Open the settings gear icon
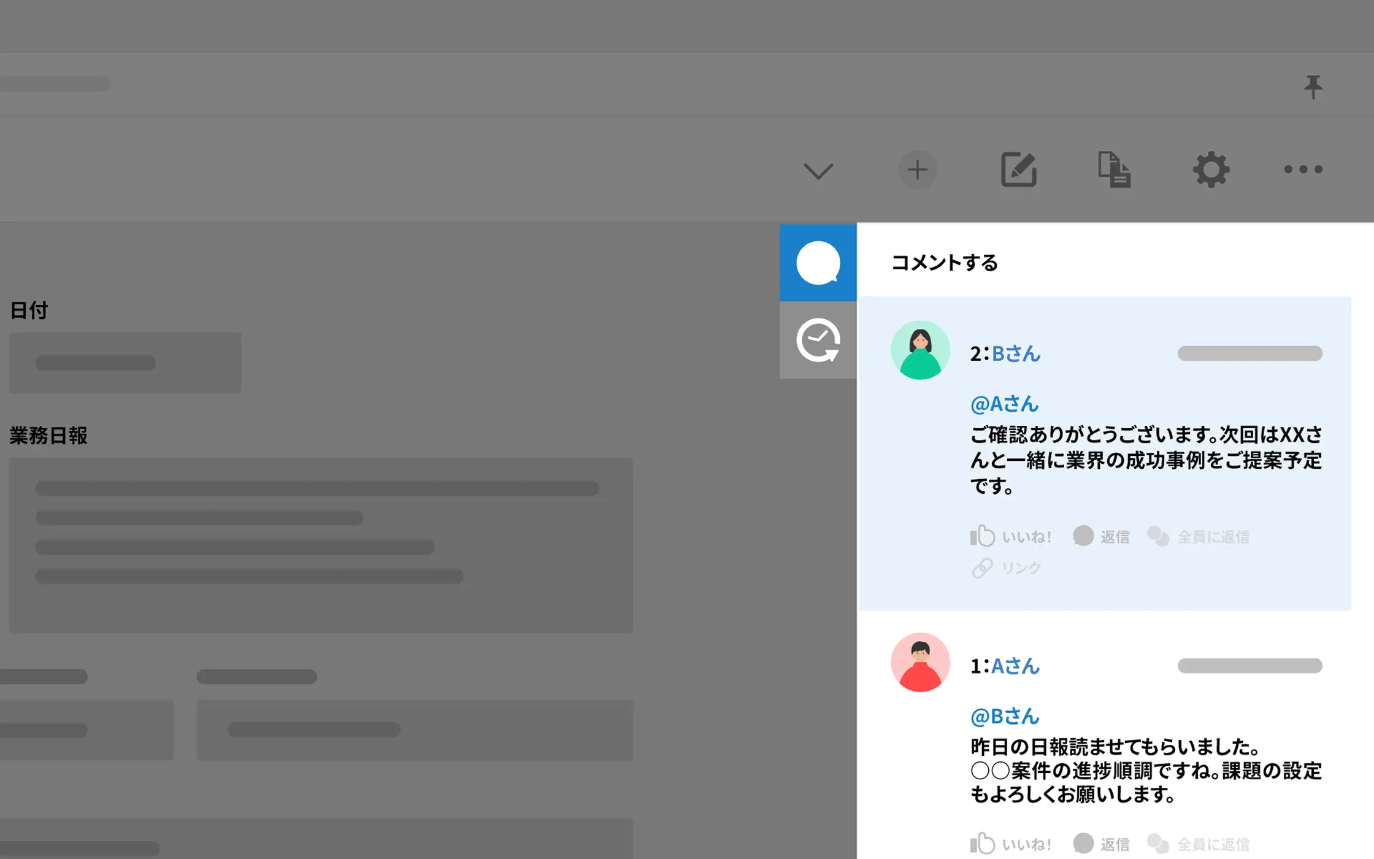The image size is (1374, 859). click(1211, 169)
